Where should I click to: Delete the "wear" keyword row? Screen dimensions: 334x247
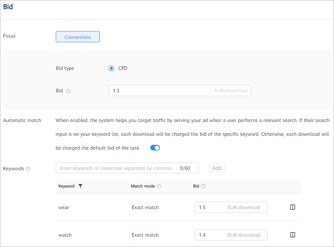293,207
